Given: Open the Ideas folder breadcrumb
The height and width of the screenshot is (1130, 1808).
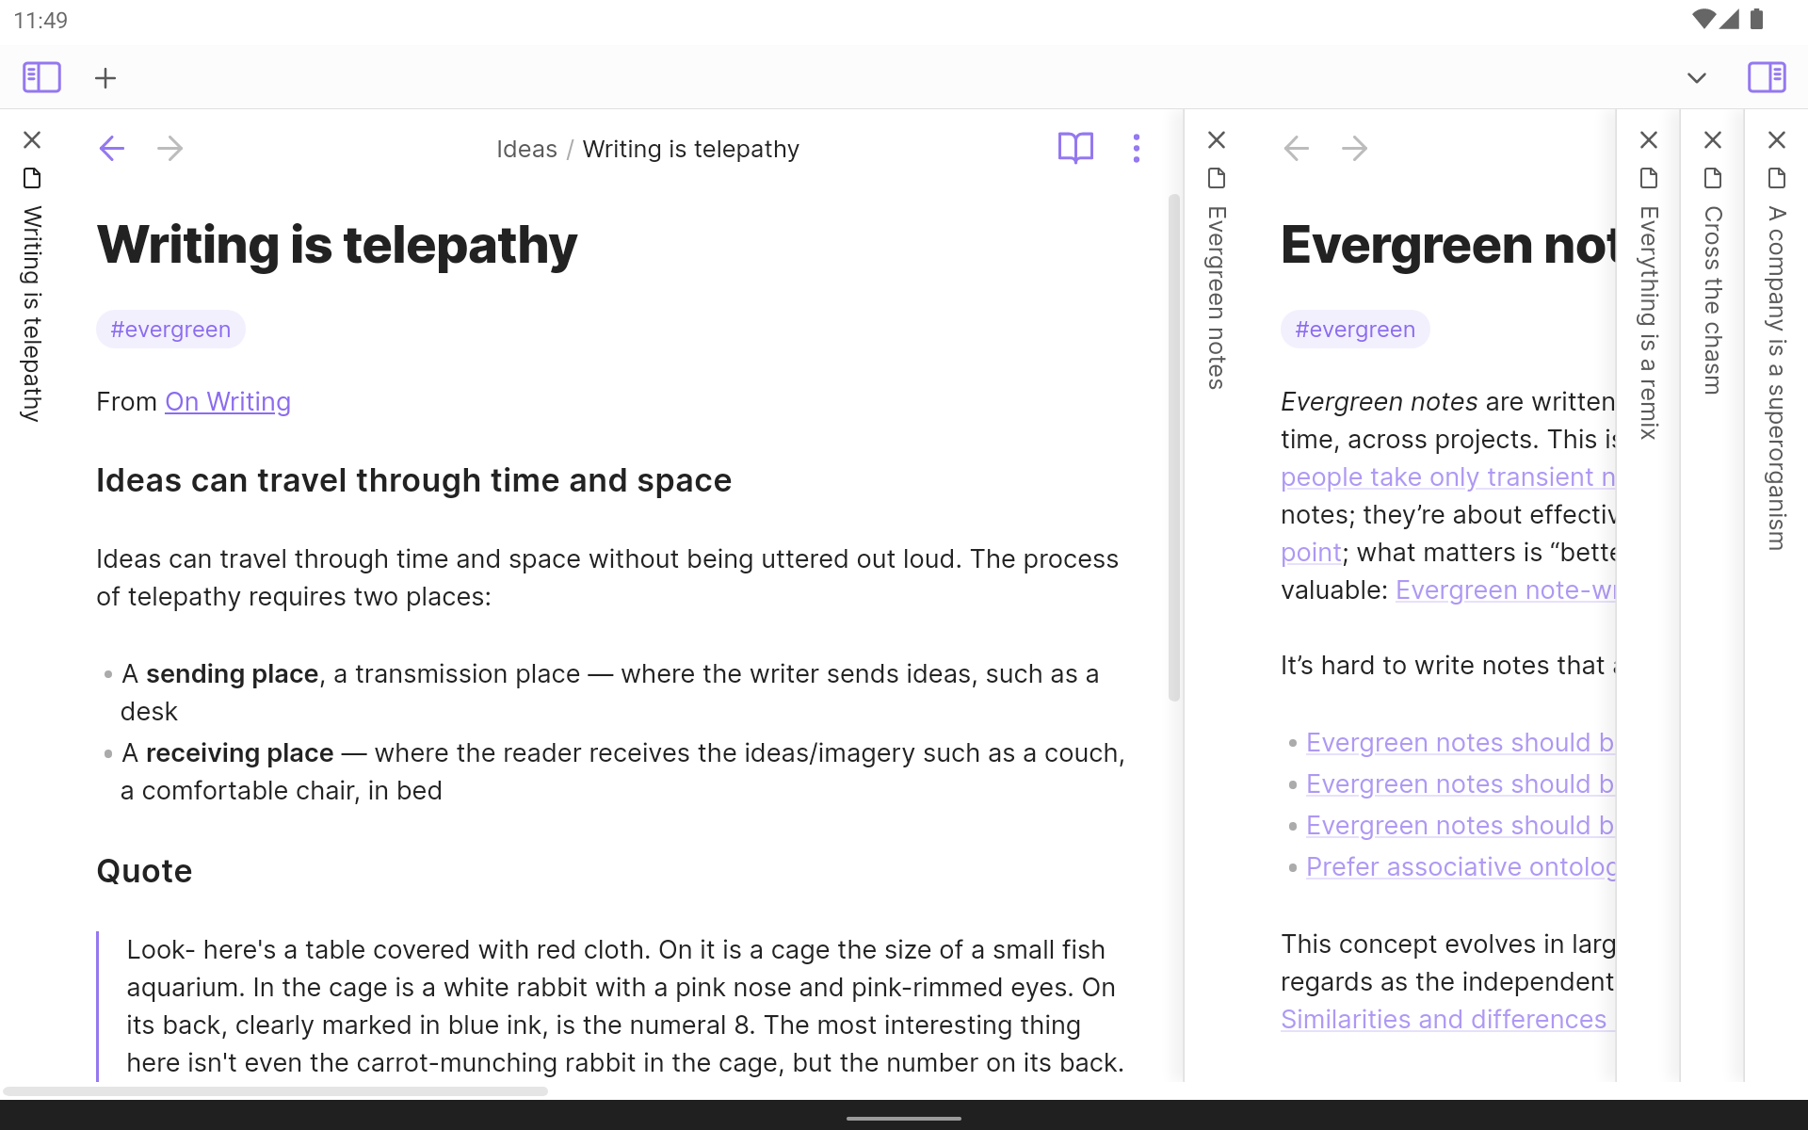Looking at the screenshot, I should [x=526, y=149].
